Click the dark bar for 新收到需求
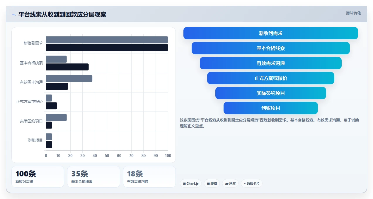The width and height of the screenshot is (373, 199). pyautogui.click(x=107, y=48)
